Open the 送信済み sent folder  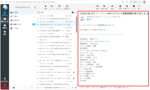click(23, 20)
